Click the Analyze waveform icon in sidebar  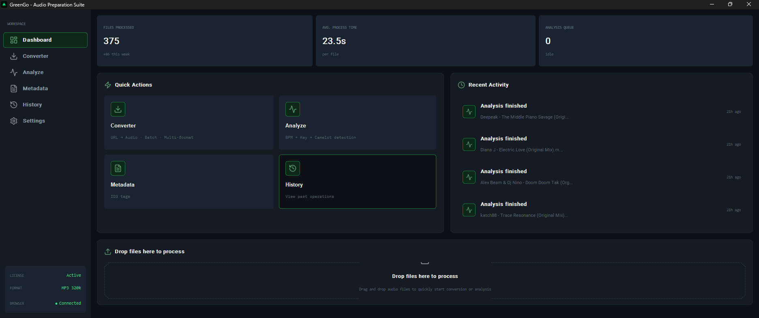14,72
